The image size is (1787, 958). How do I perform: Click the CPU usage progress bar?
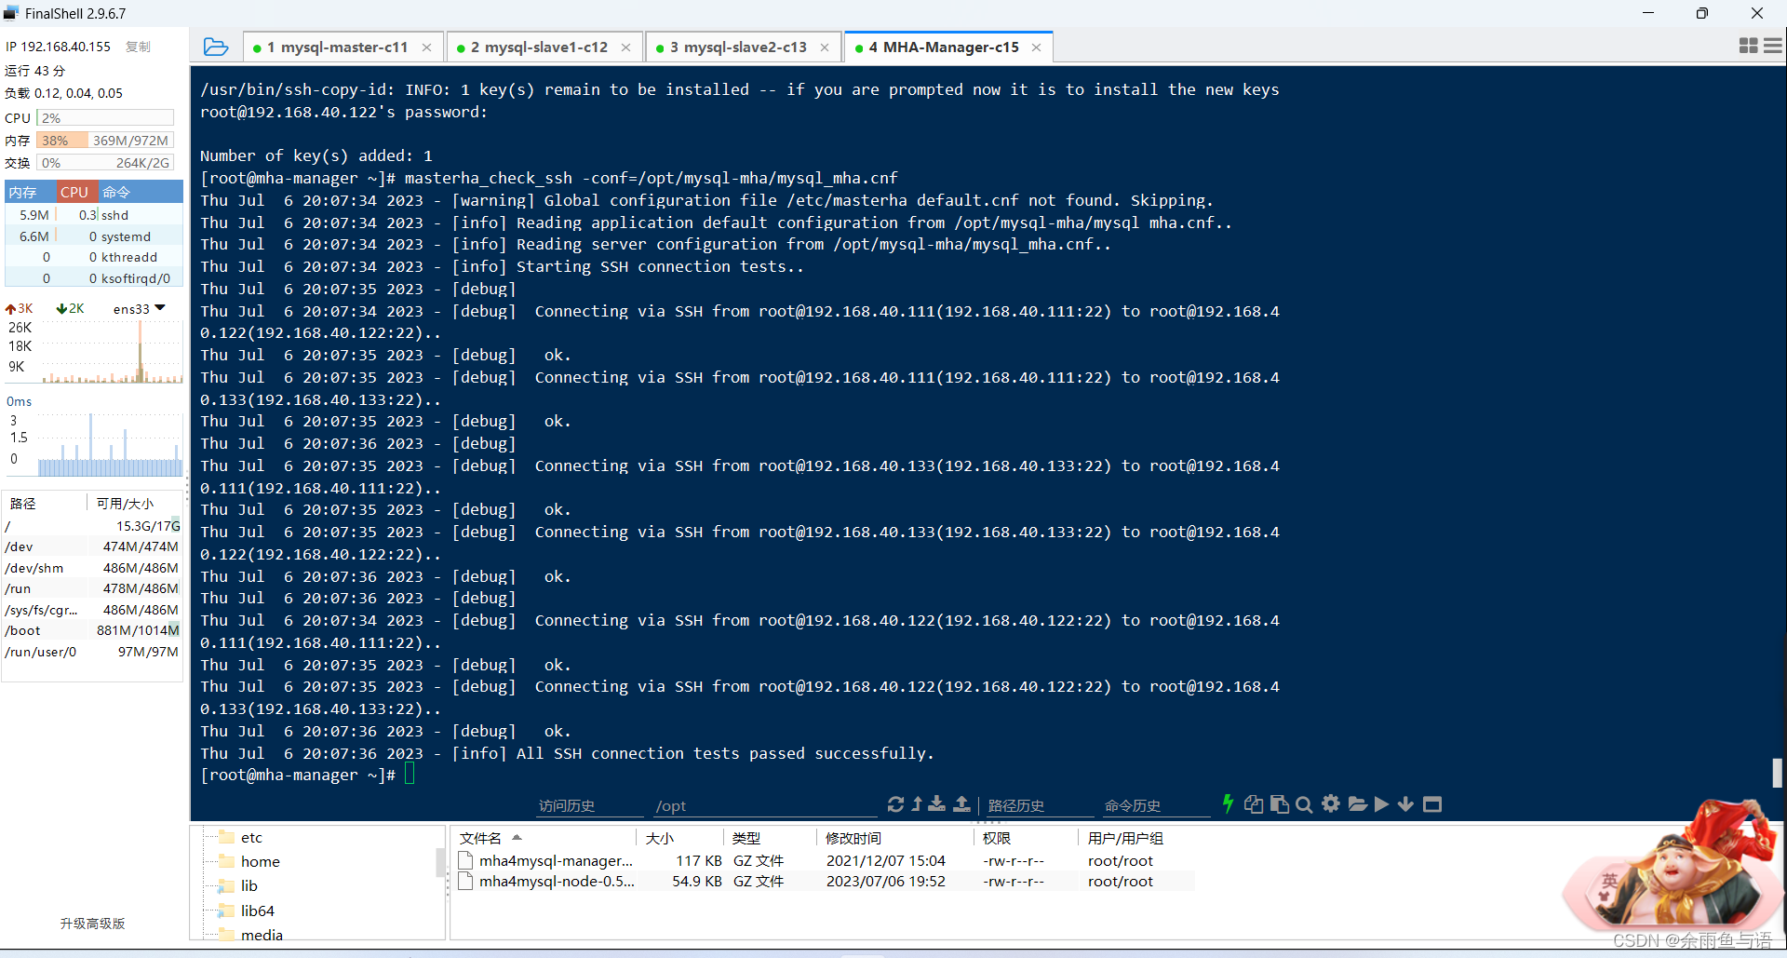[104, 117]
